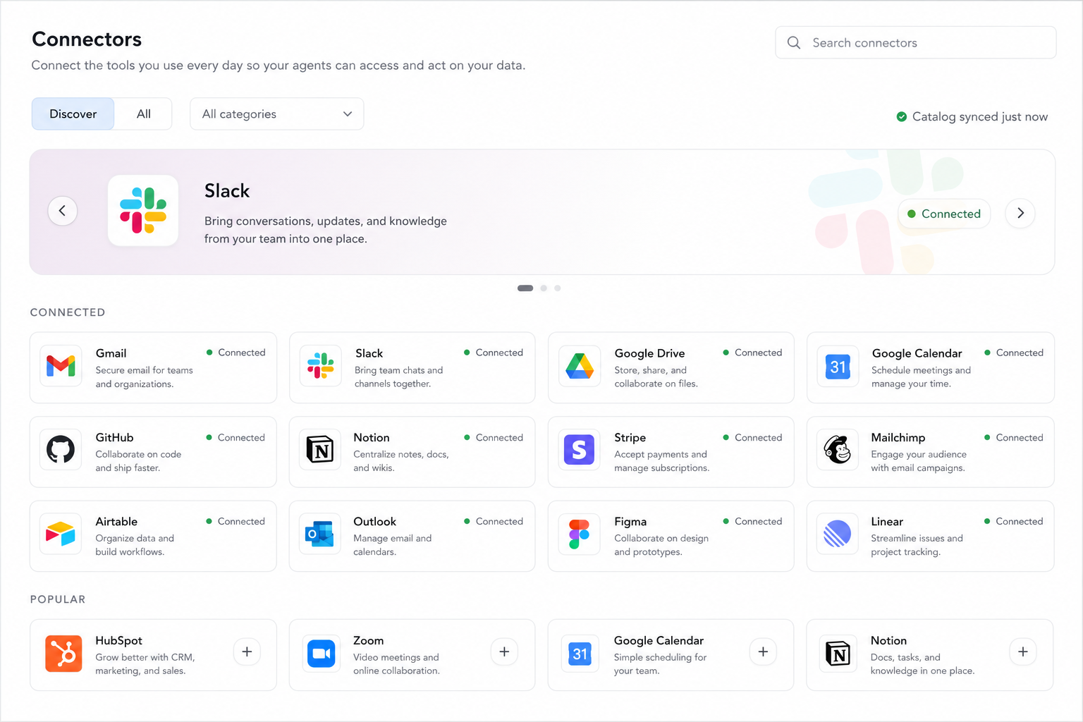Click Connected status on the Stripe card

coord(752,437)
